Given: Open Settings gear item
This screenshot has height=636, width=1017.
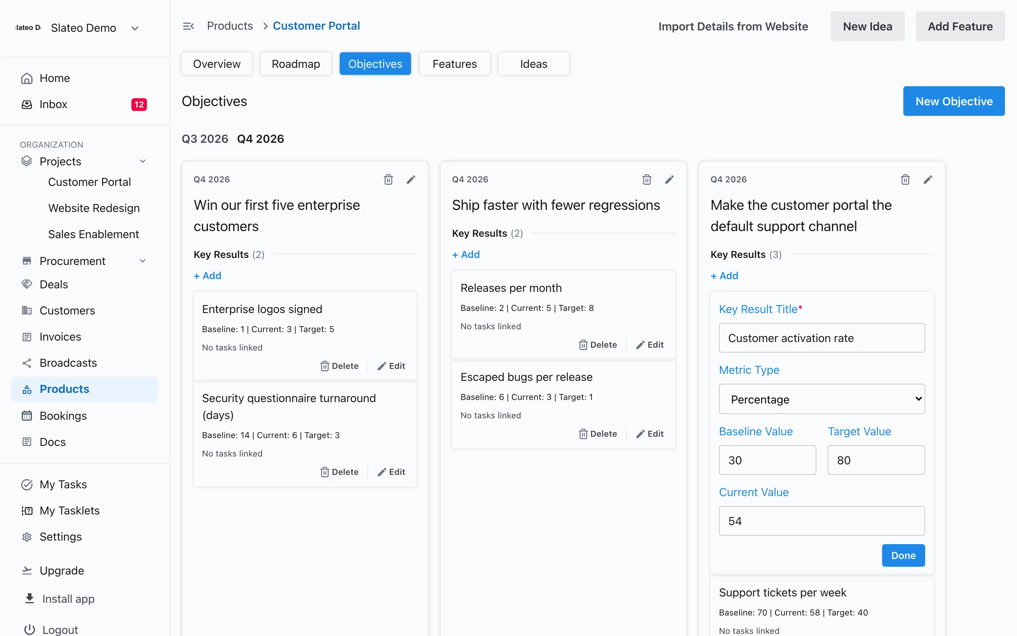Looking at the screenshot, I should click(x=84, y=537).
